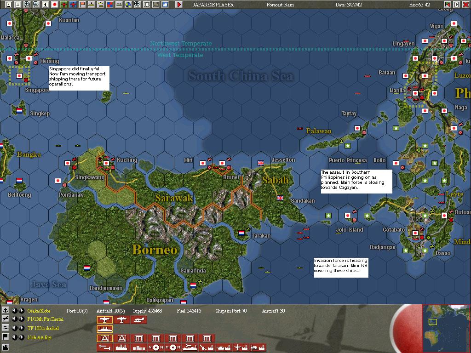
Task: Click 'TF 103 is docked' text
Action: (43, 328)
